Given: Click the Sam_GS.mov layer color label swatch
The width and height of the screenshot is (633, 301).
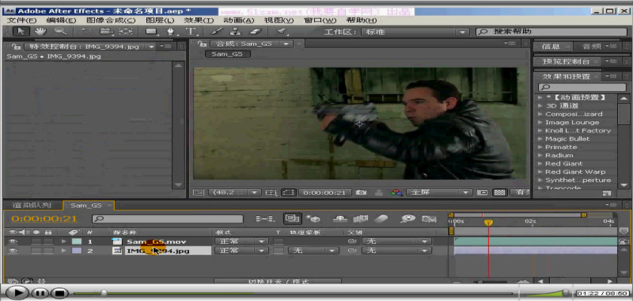Looking at the screenshot, I should click(x=77, y=242).
